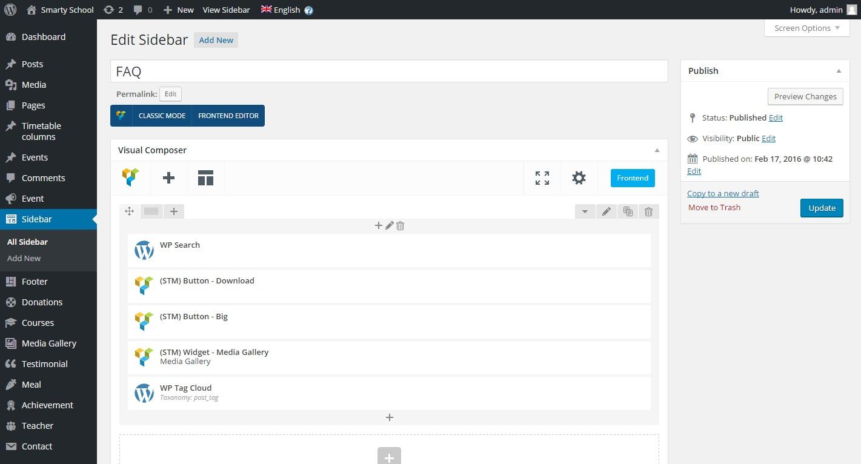Edit the row with the pencil icon
Viewport: 861px width, 464px height.
[x=606, y=211]
